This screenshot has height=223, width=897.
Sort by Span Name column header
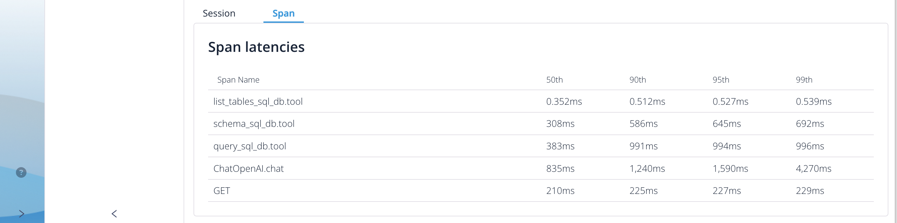coord(238,80)
